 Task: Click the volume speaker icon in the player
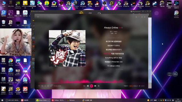[99, 86]
